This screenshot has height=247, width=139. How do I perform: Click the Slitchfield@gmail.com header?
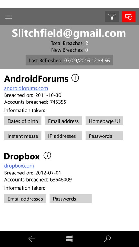[69, 33]
